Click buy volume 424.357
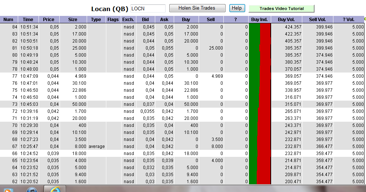 tap(293, 27)
